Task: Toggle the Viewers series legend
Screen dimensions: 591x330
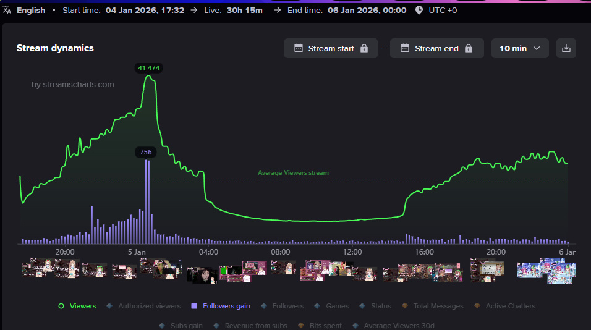Action: (77, 306)
